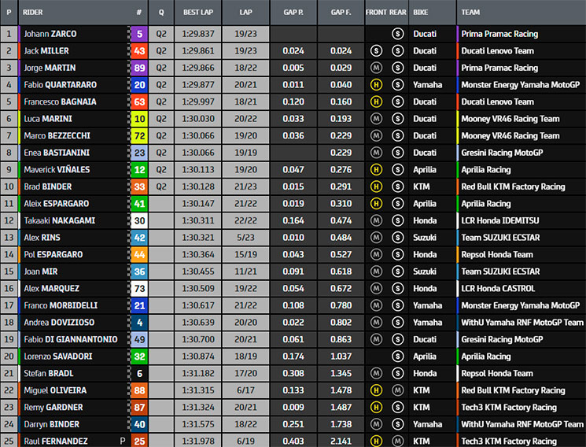Click the rear soft tyre icon in Pol ESPARGARO's row
Viewport: 586px width, 447px height.
398,254
